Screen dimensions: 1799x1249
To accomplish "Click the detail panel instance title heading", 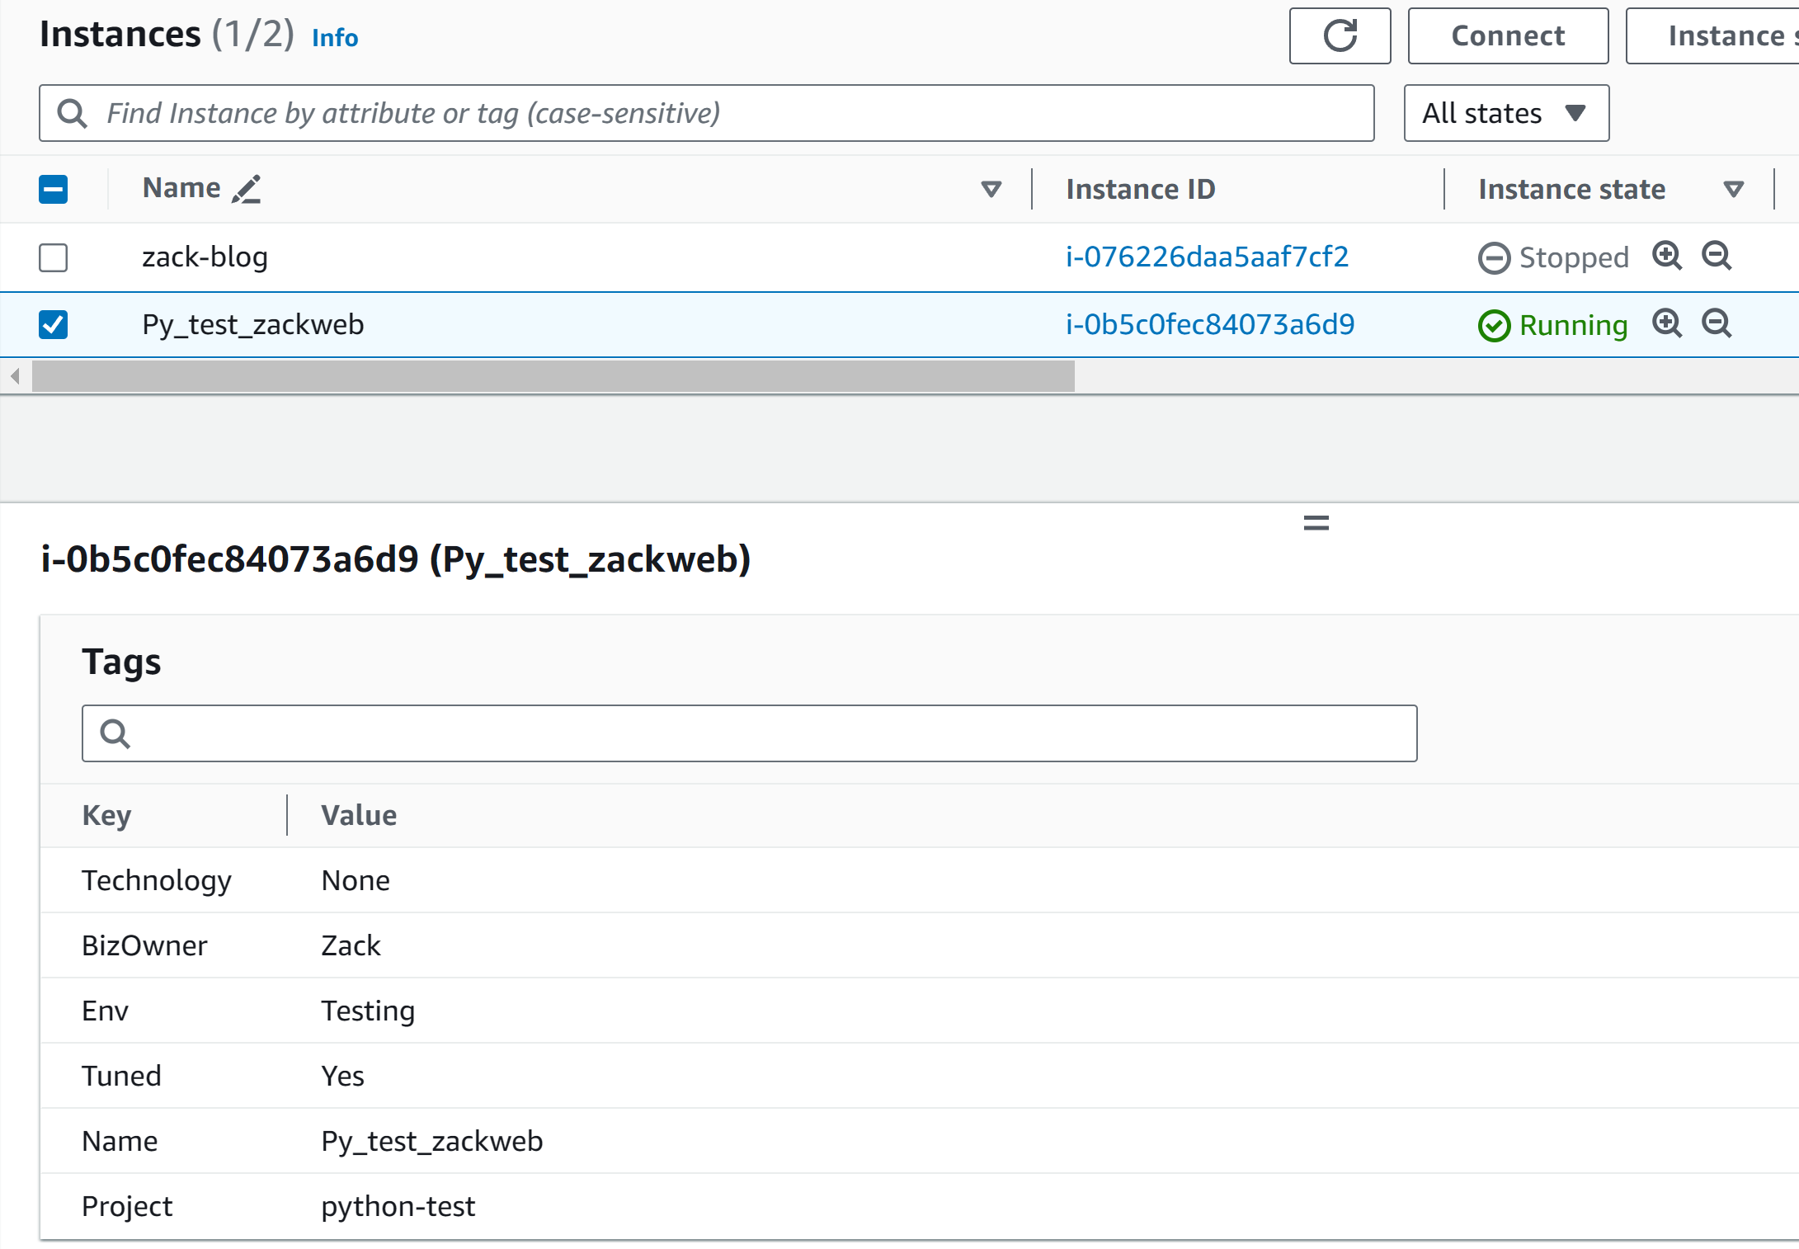I will point(396,559).
